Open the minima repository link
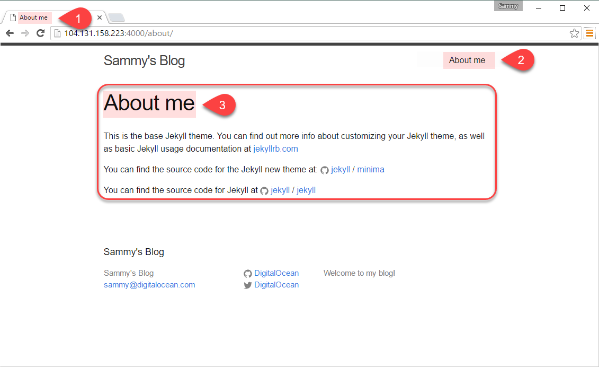This screenshot has height=367, width=599. (371, 170)
